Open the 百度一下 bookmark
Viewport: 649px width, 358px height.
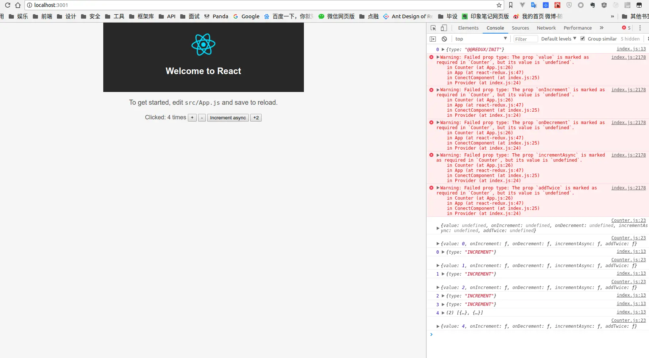tap(289, 16)
